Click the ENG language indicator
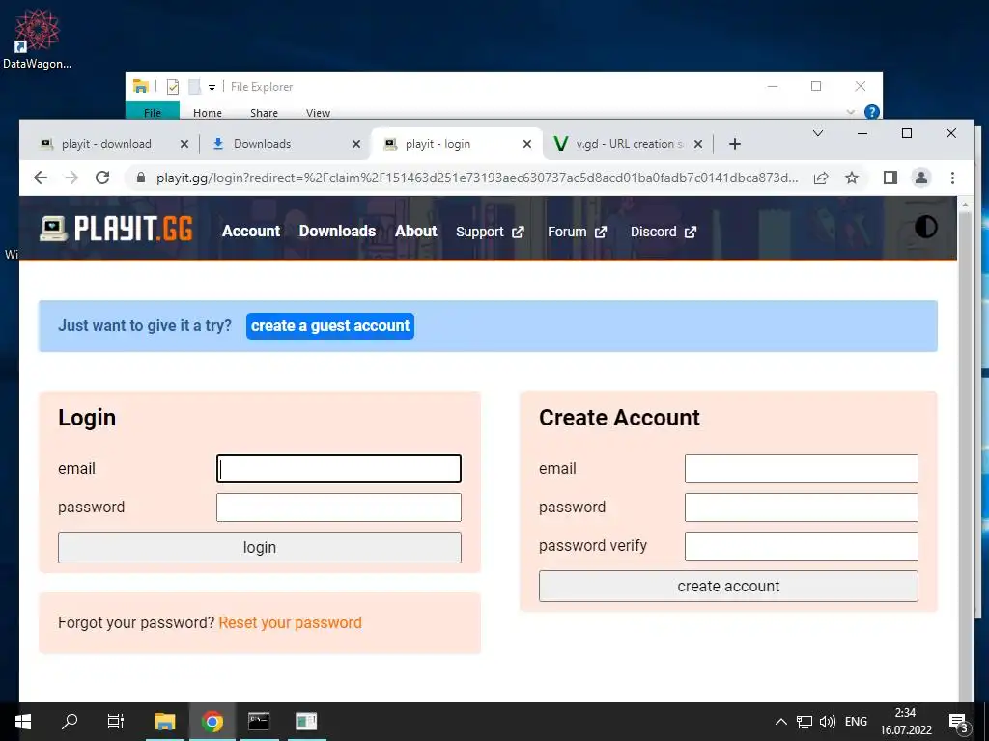Screen dimensions: 989x741 pyautogui.click(x=856, y=722)
